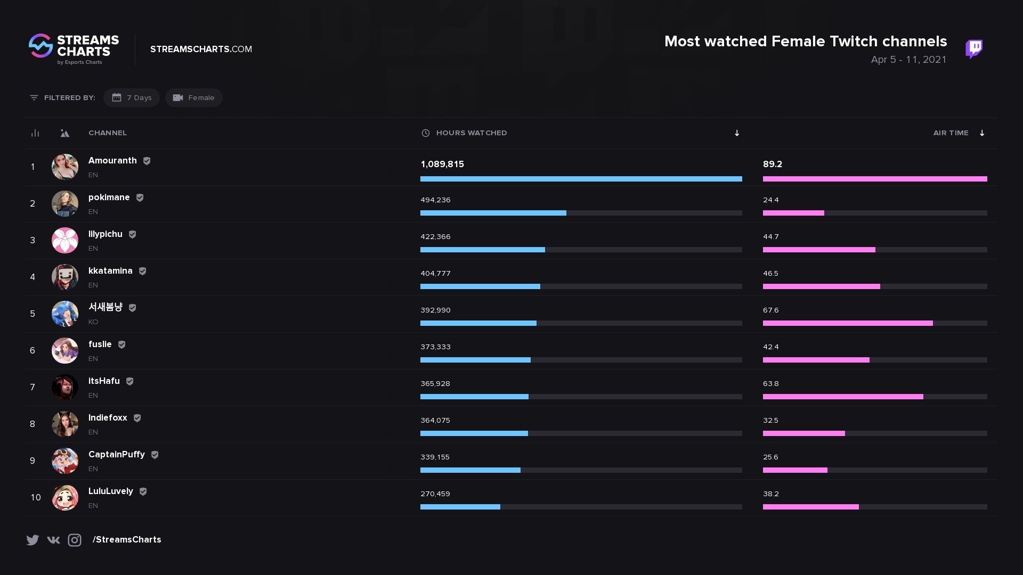Sort by Hours Watched arrow
The image size is (1023, 575).
tap(737, 133)
